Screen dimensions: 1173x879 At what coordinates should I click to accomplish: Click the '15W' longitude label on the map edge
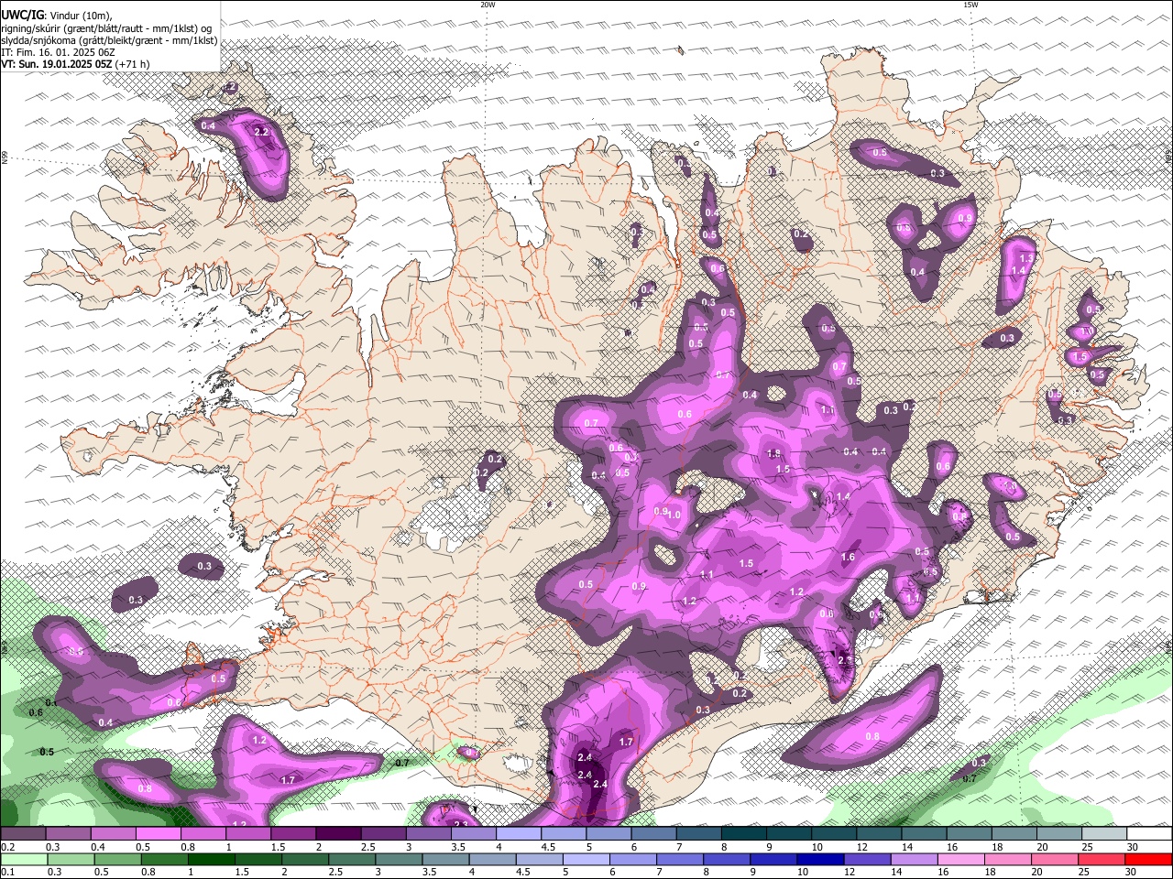tap(970, 5)
